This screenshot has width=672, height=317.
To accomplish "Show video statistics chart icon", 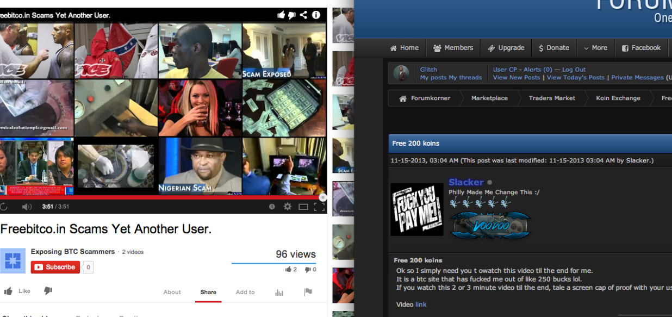I will pyautogui.click(x=279, y=292).
